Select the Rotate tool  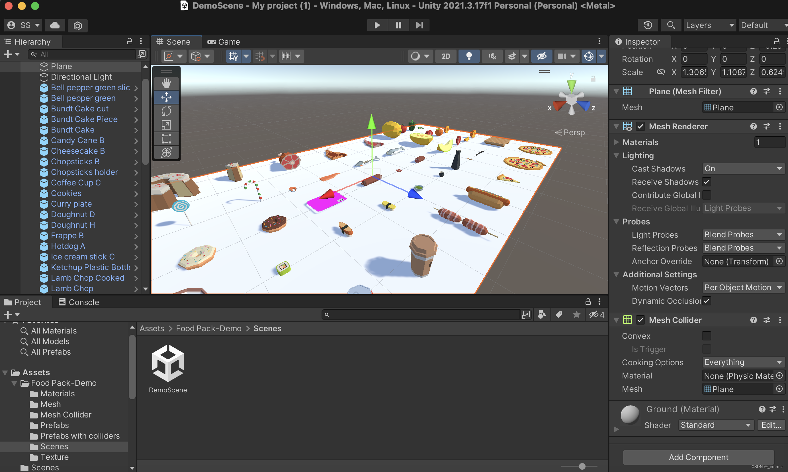[166, 111]
